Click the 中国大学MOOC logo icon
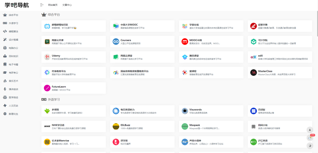This screenshot has width=318, height=153. [x=116, y=26]
